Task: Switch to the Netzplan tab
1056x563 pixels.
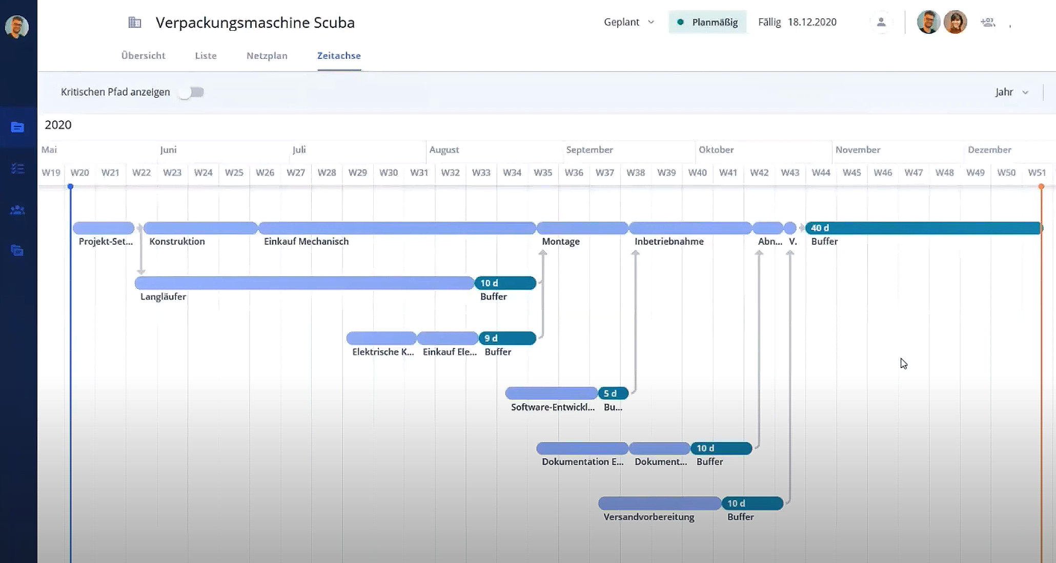Action: [x=267, y=55]
